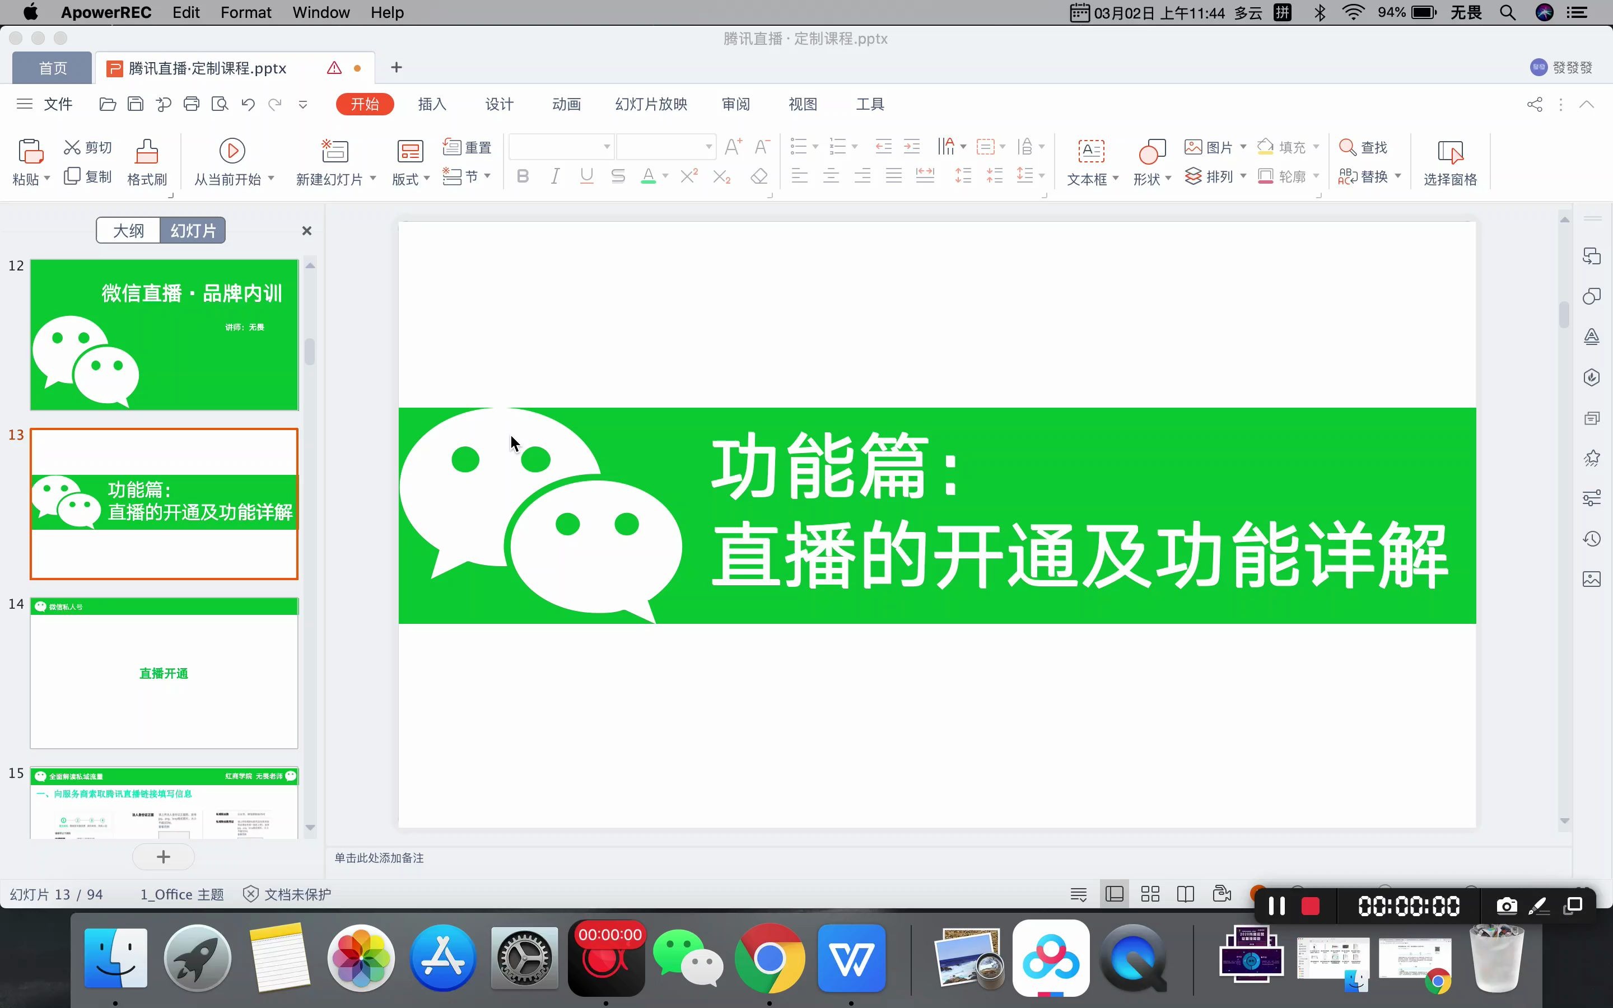Open the Slide Show (幻灯片放映) tab
The height and width of the screenshot is (1008, 1613).
point(651,104)
